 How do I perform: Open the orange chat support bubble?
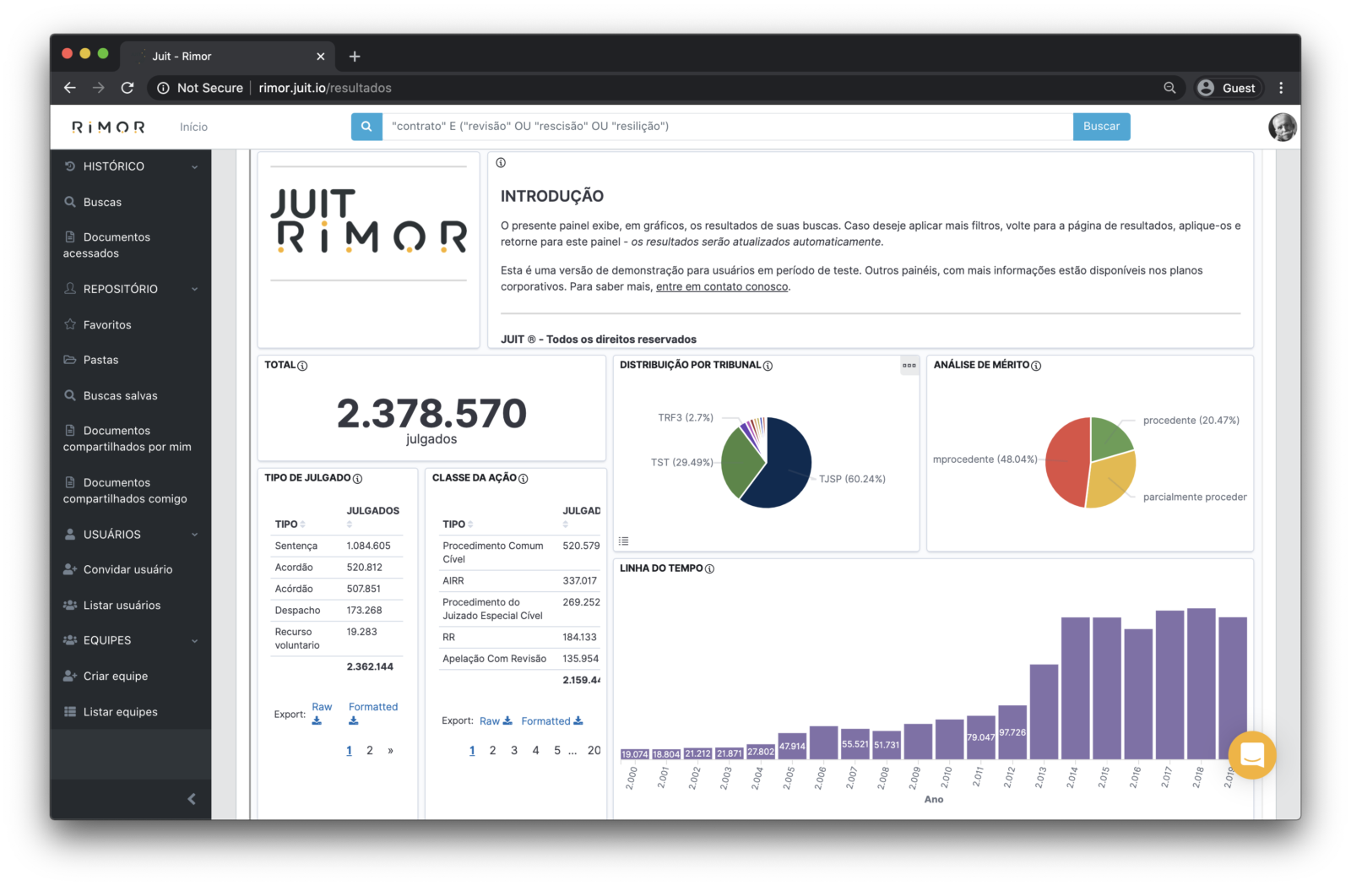[x=1251, y=754]
